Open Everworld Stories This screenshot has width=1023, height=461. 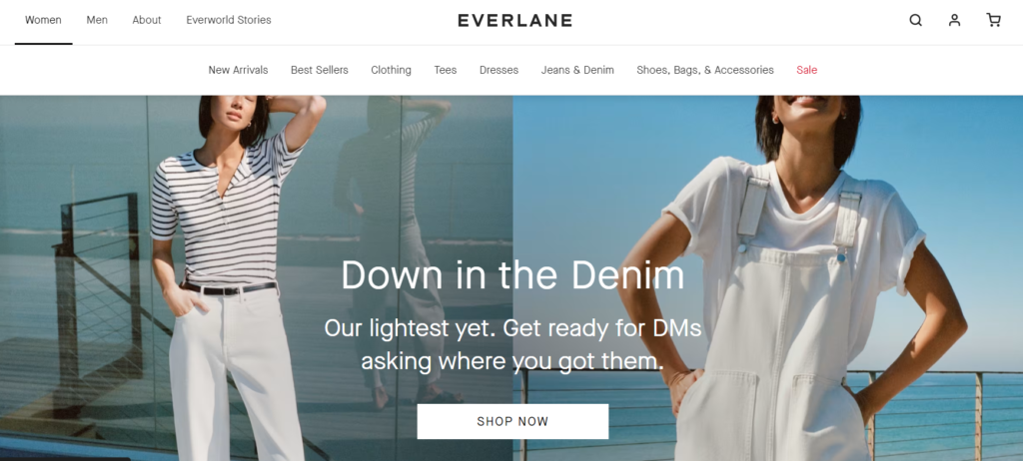tap(229, 20)
